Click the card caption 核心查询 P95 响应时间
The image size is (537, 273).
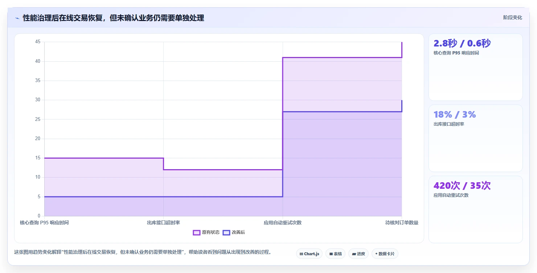click(x=456, y=53)
